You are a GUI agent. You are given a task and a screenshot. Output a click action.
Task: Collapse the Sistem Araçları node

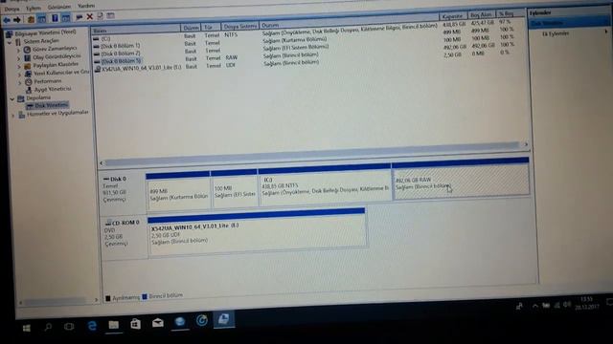point(10,42)
